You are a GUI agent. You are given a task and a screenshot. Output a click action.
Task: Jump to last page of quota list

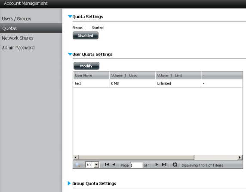pyautogui.click(x=164, y=165)
